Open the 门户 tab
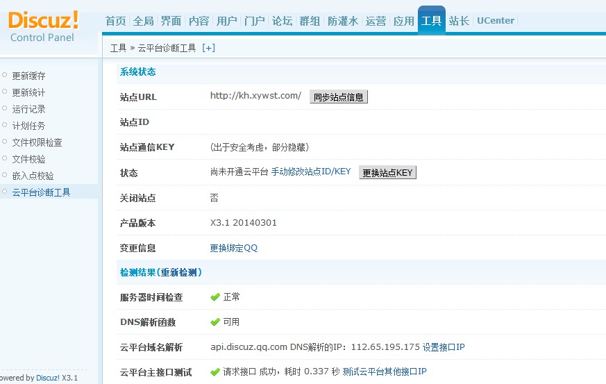The width and height of the screenshot is (606, 384). [x=255, y=21]
